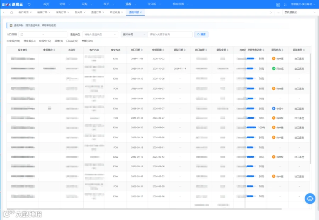This screenshot has width=319, height=220.
Task: Sort by 单据收集进度 column
Action: pos(263,50)
